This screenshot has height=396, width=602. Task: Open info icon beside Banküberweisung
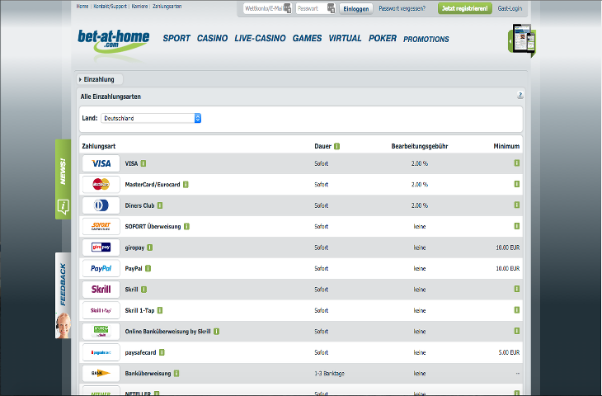[176, 374]
